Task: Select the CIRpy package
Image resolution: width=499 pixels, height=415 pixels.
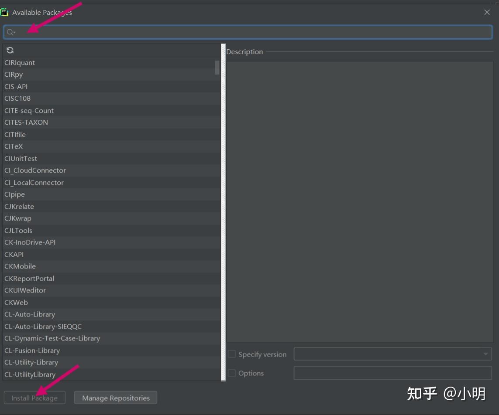Action: (111, 75)
